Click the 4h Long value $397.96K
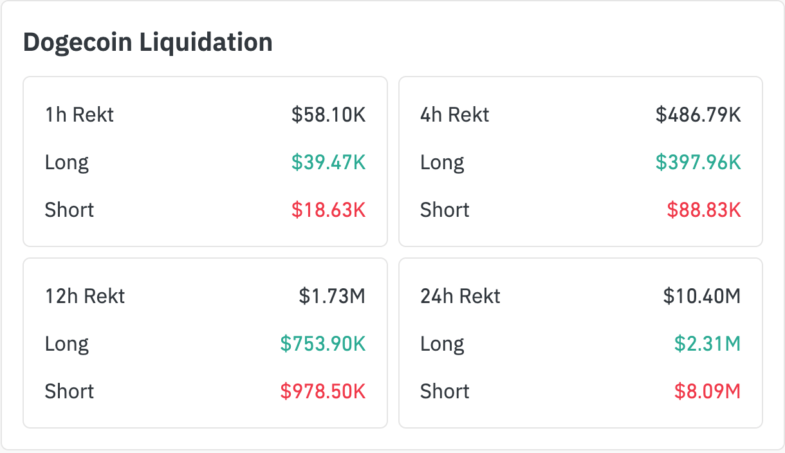 point(698,163)
